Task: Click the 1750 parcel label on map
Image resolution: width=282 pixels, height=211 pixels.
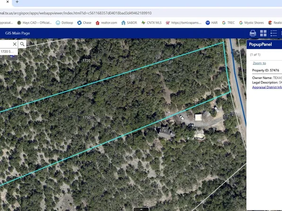Action: click(87, 117)
